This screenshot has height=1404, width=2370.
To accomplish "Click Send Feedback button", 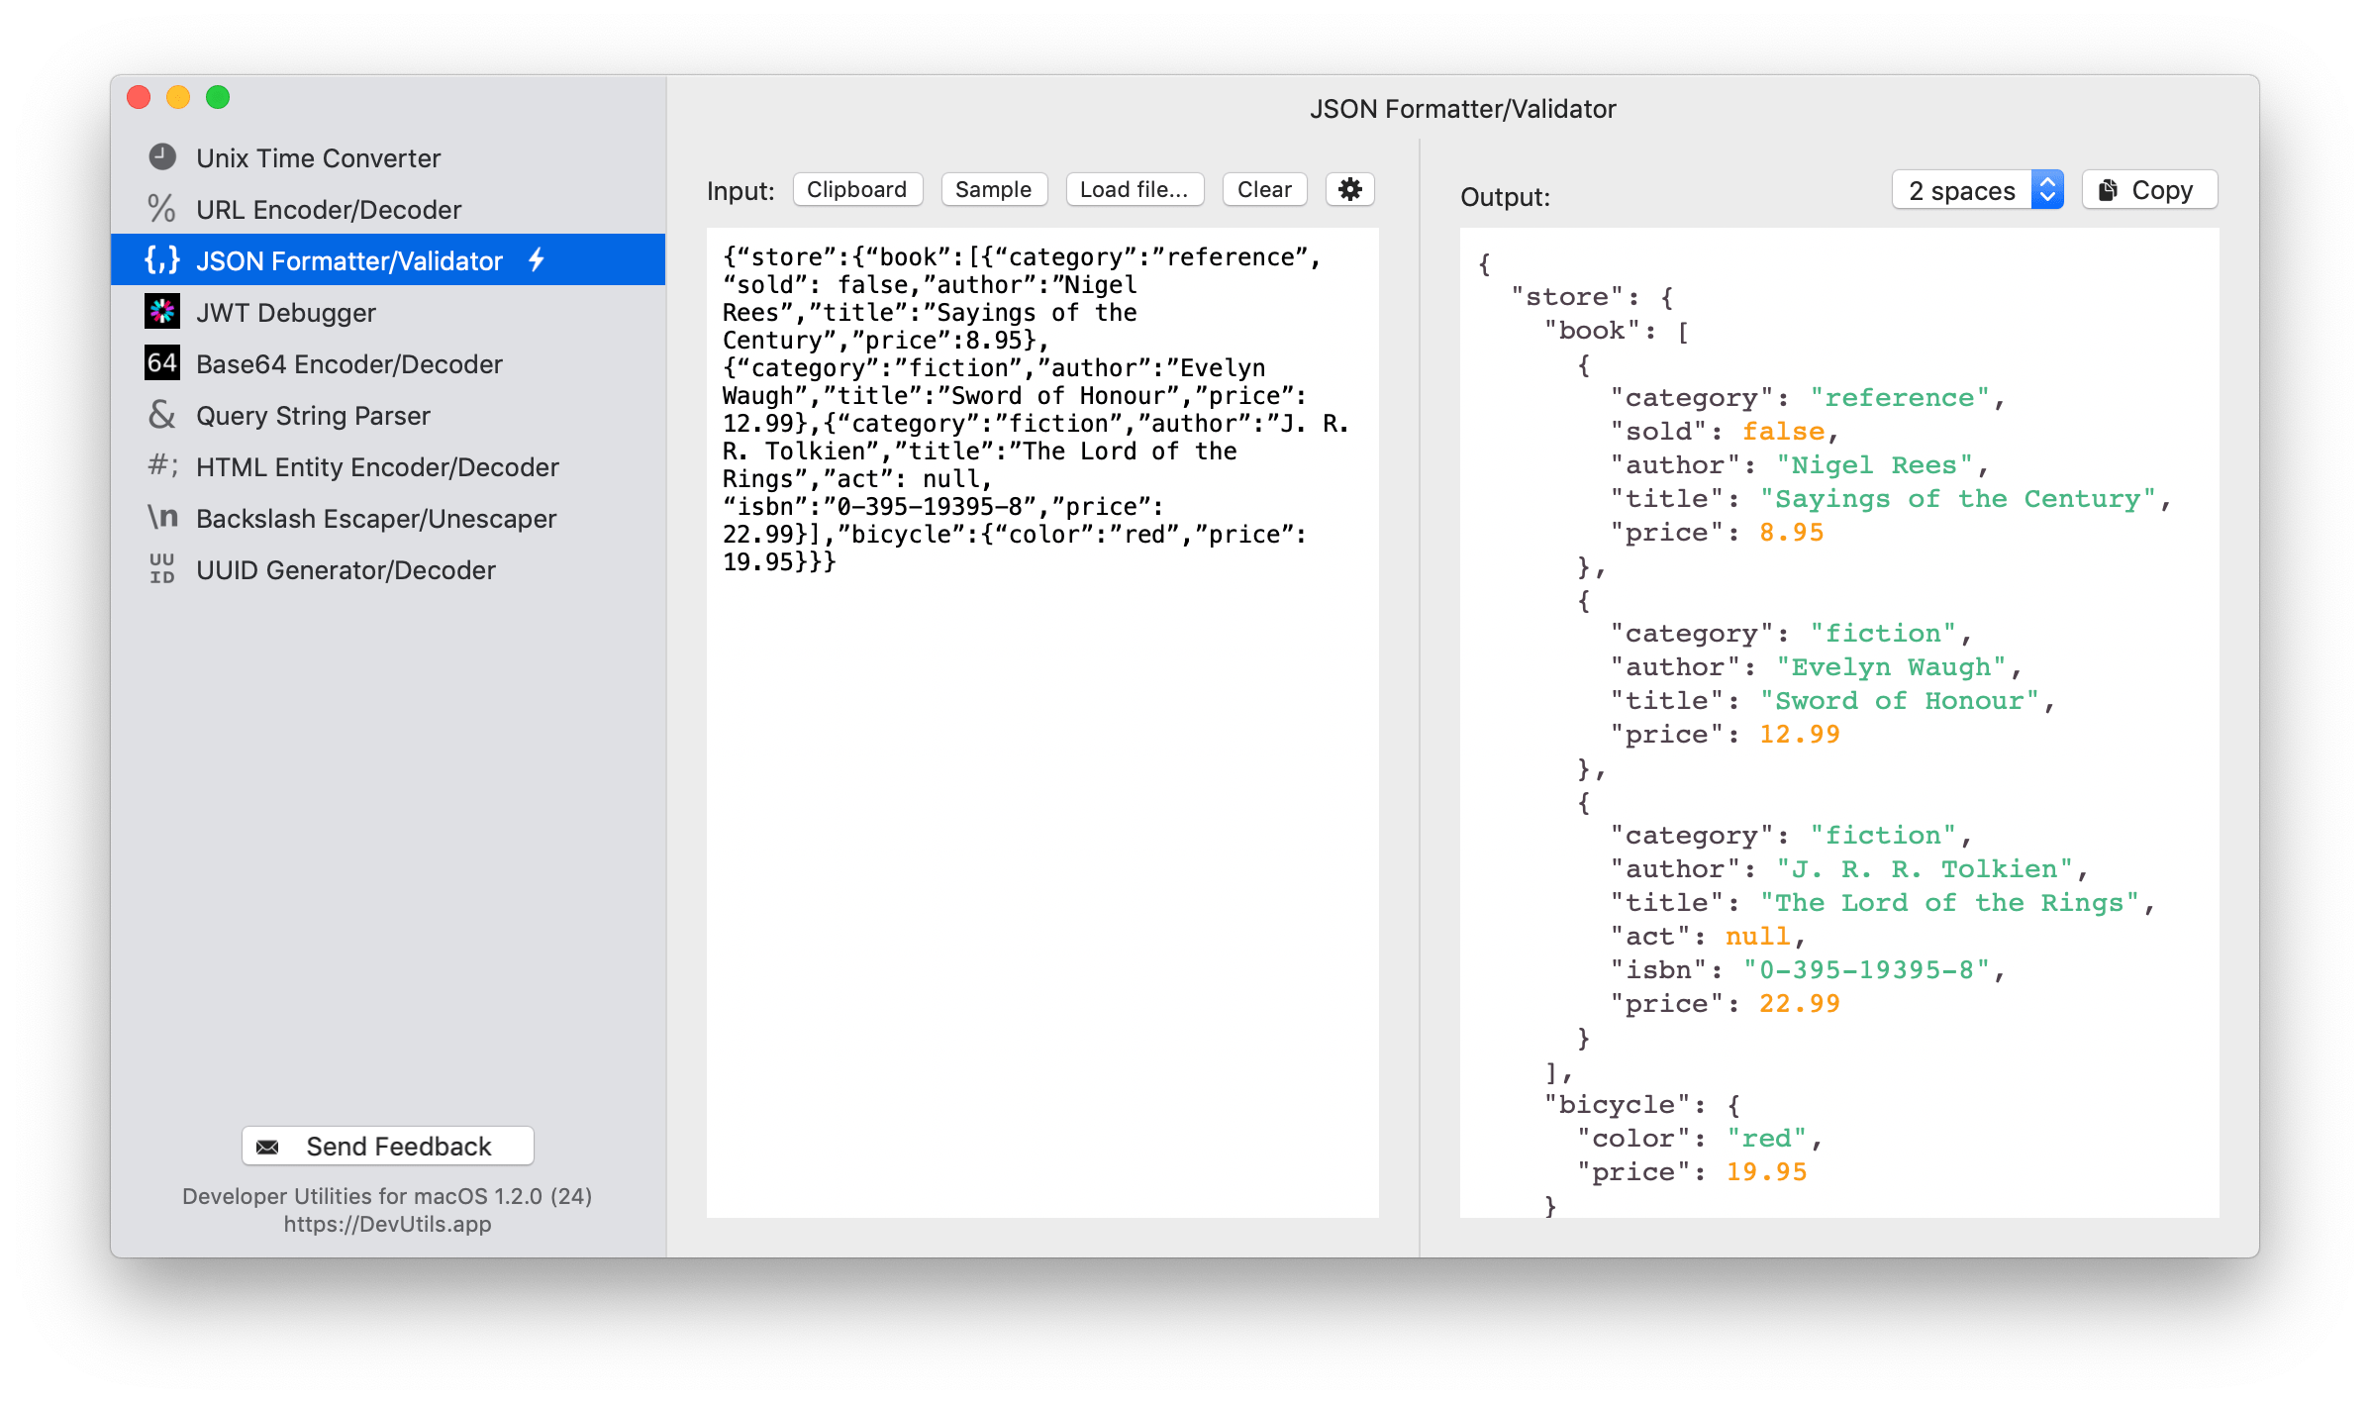I will tap(387, 1146).
